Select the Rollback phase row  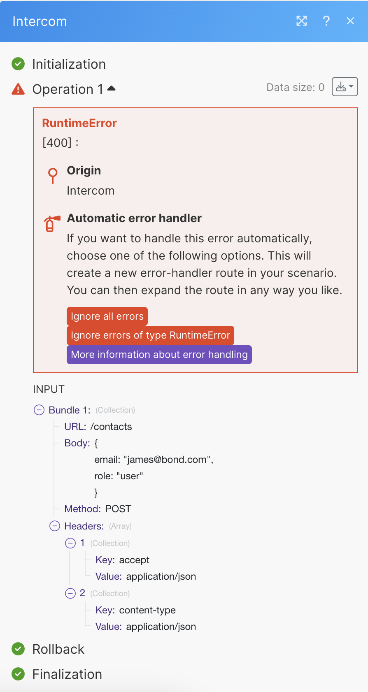point(58,649)
